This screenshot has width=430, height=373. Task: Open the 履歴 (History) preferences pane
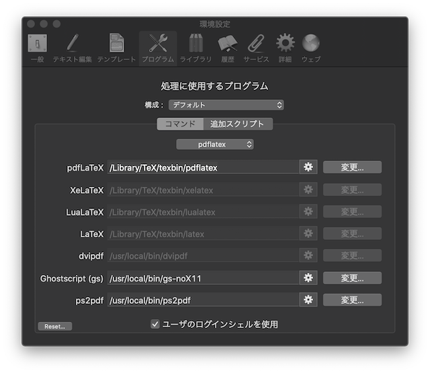tap(227, 47)
